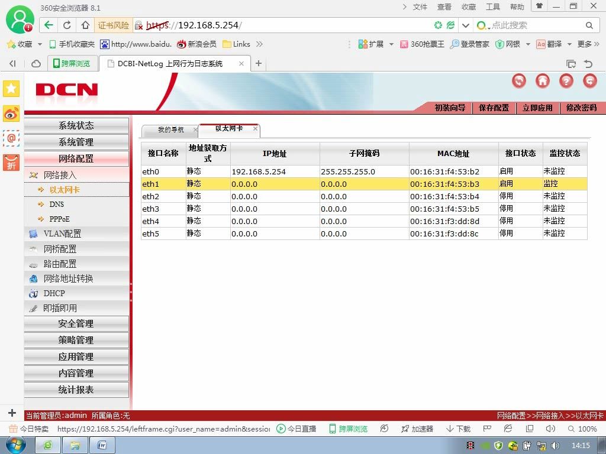The height and width of the screenshot is (454, 606).
Task: Open the DNS settings link
Action: (56, 204)
